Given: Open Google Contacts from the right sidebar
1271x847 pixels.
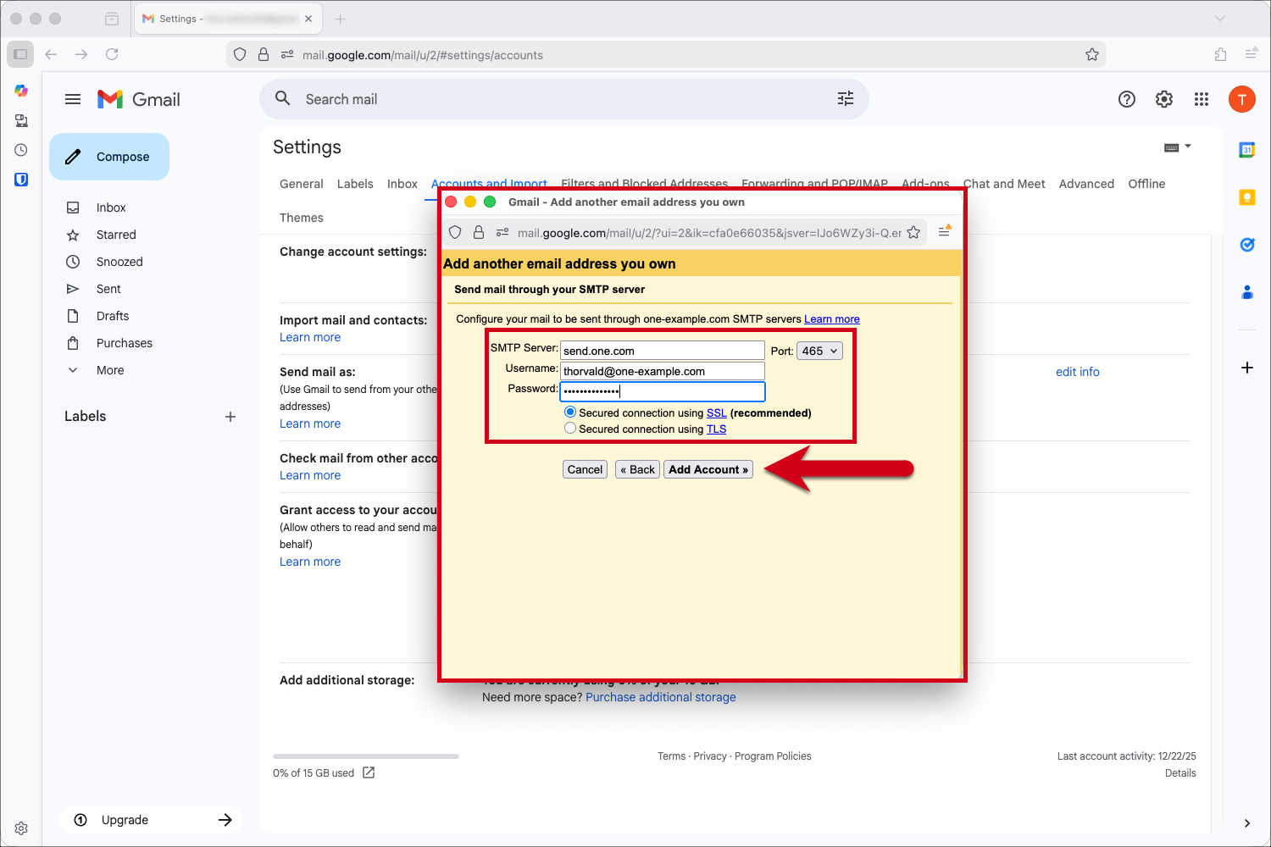Looking at the screenshot, I should (x=1246, y=291).
